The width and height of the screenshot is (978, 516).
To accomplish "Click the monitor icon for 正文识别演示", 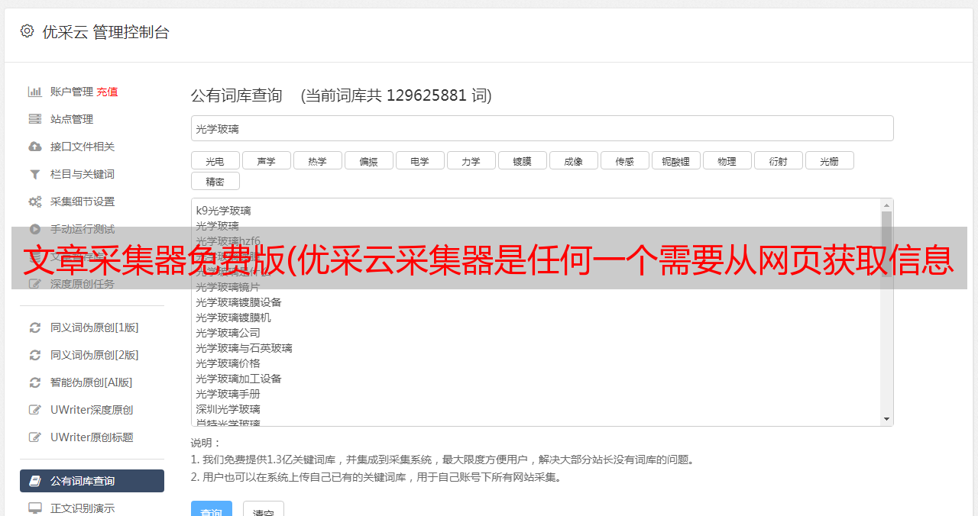I will pos(34,508).
